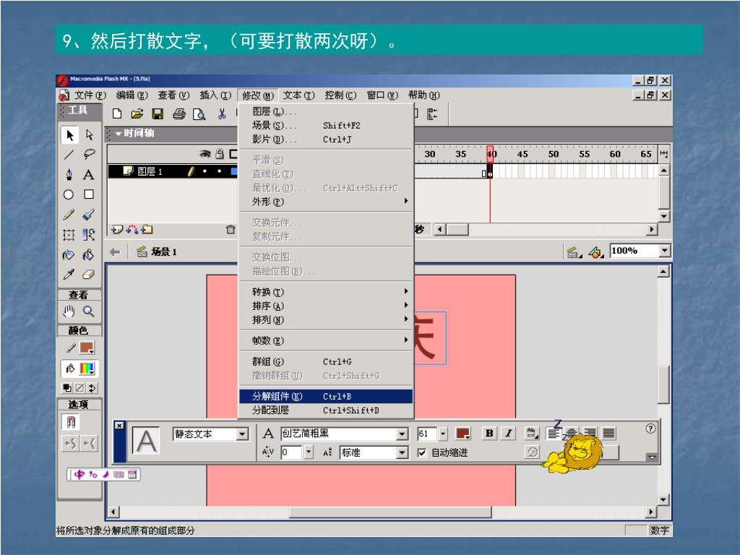The image size is (740, 555).
Task: Click the back arrow beside 场景 1
Action: tap(115, 252)
